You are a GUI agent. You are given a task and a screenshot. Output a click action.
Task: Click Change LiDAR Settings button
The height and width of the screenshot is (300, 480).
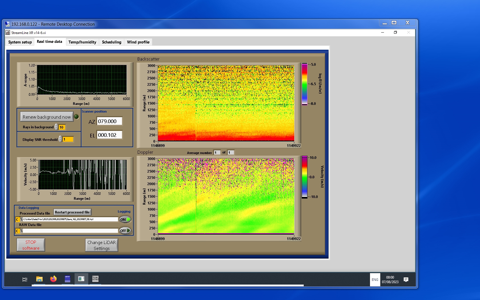(x=101, y=245)
